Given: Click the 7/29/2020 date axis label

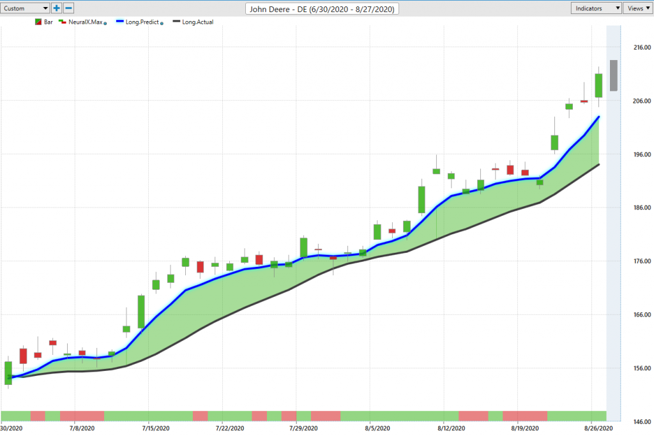Looking at the screenshot, I should click(303, 428).
